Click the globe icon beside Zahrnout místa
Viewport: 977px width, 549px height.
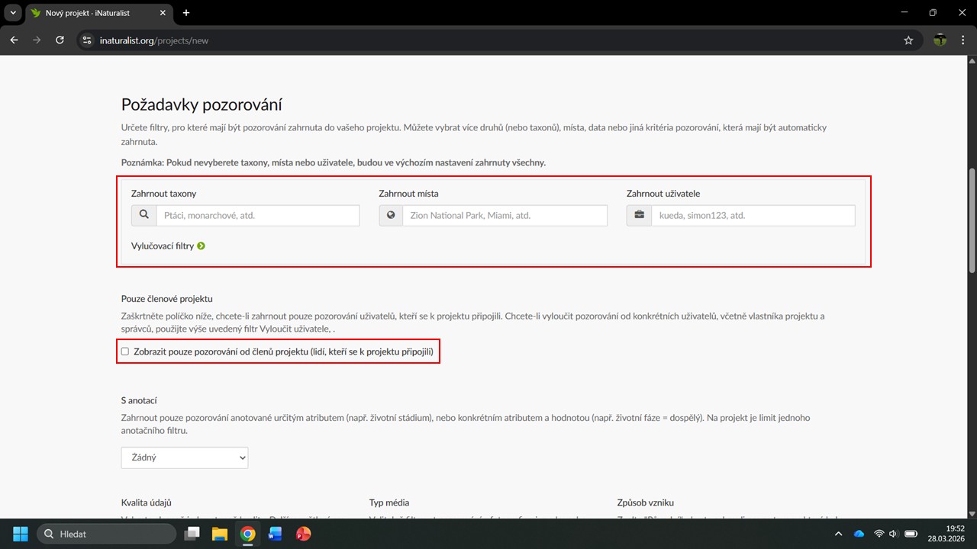391,216
